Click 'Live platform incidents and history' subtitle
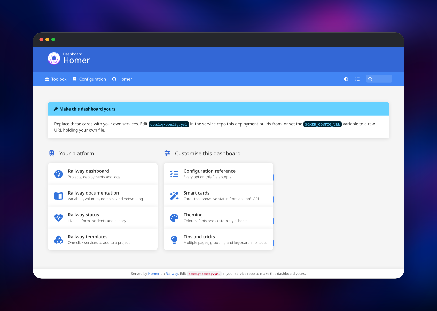This screenshot has width=437, height=311. click(x=97, y=221)
